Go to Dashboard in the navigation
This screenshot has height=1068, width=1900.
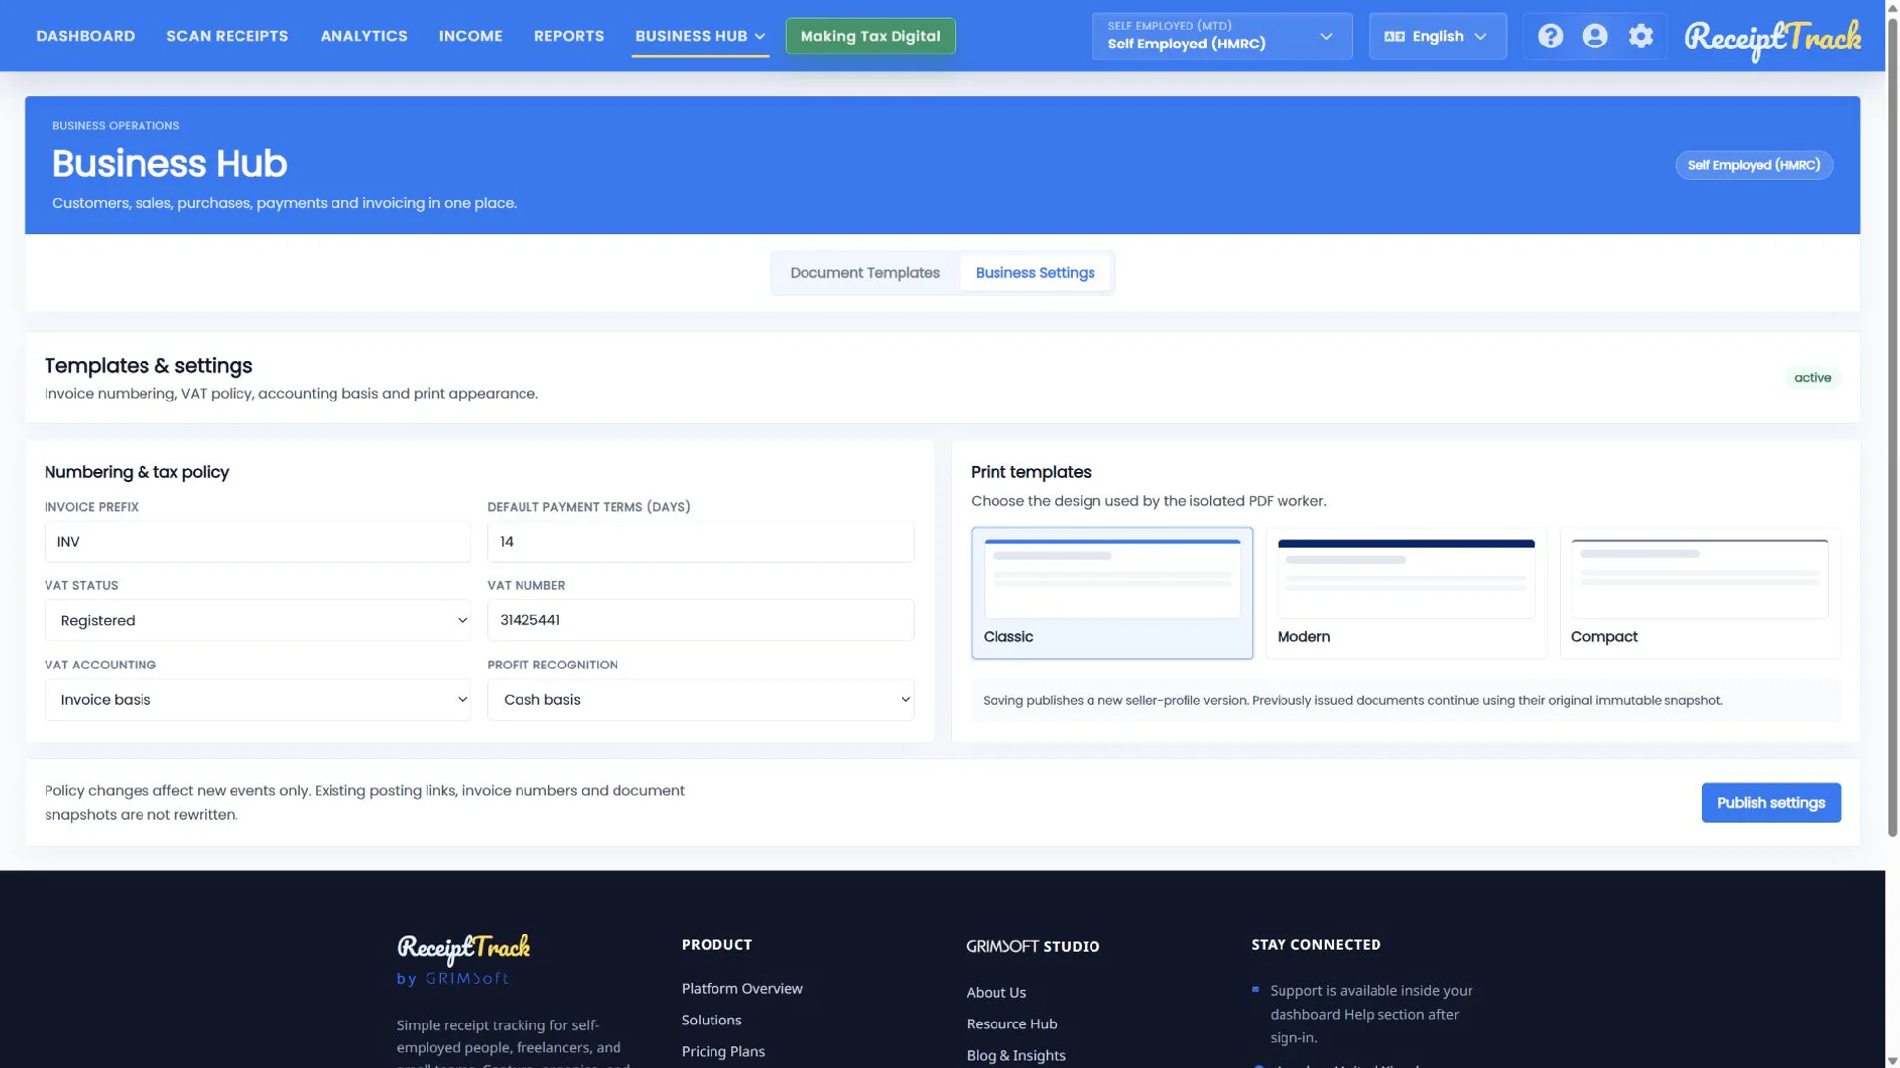pyautogui.click(x=85, y=37)
